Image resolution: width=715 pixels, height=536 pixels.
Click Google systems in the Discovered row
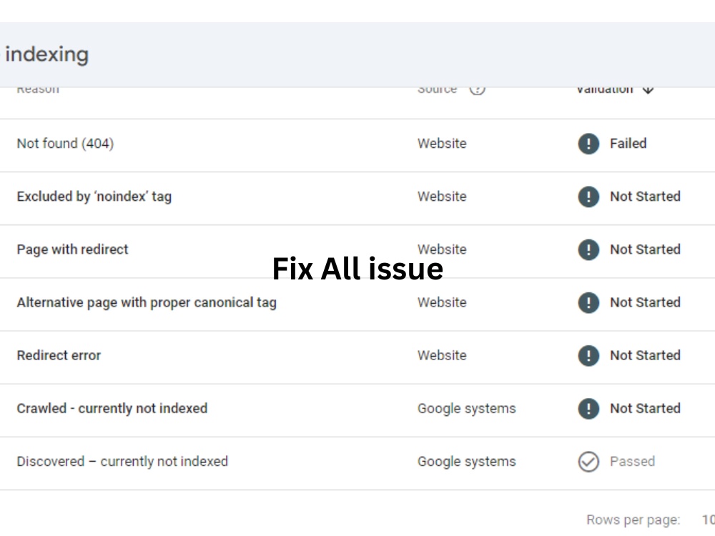pos(466,461)
